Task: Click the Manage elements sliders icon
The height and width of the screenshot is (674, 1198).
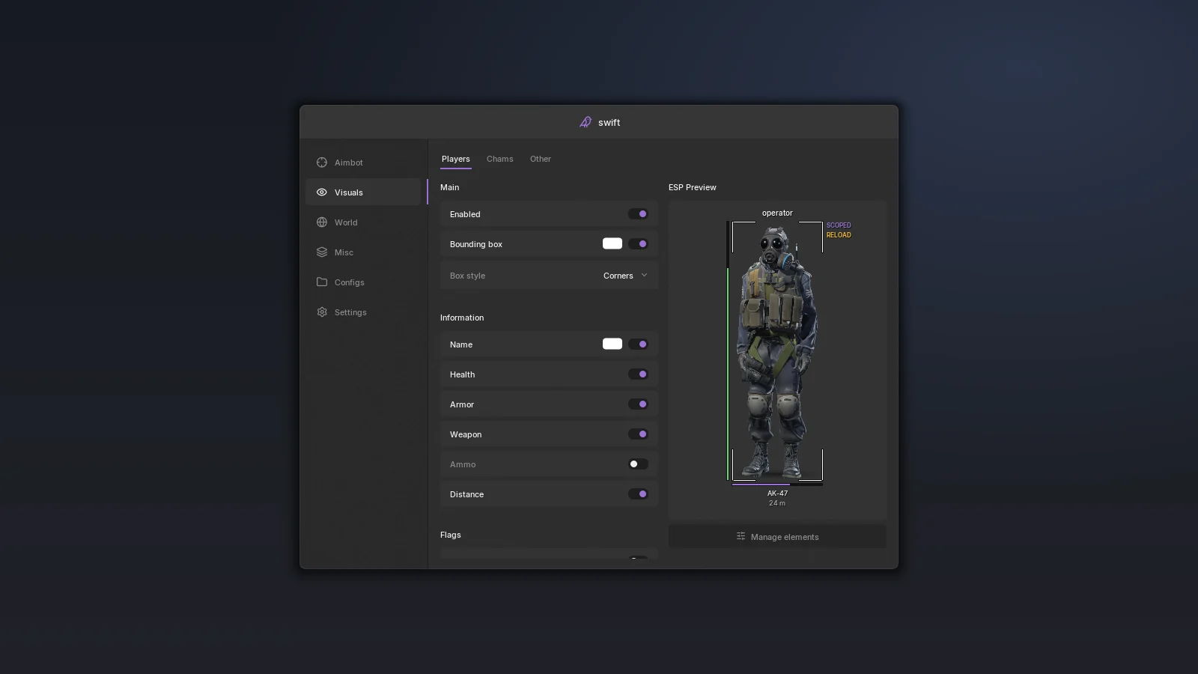Action: tap(741, 536)
